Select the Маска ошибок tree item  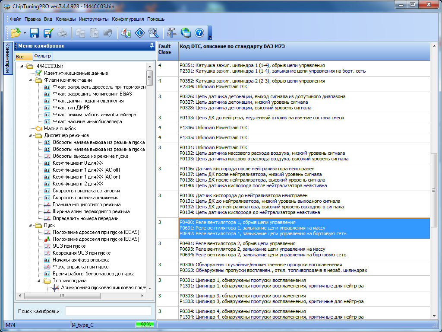(x=60, y=128)
